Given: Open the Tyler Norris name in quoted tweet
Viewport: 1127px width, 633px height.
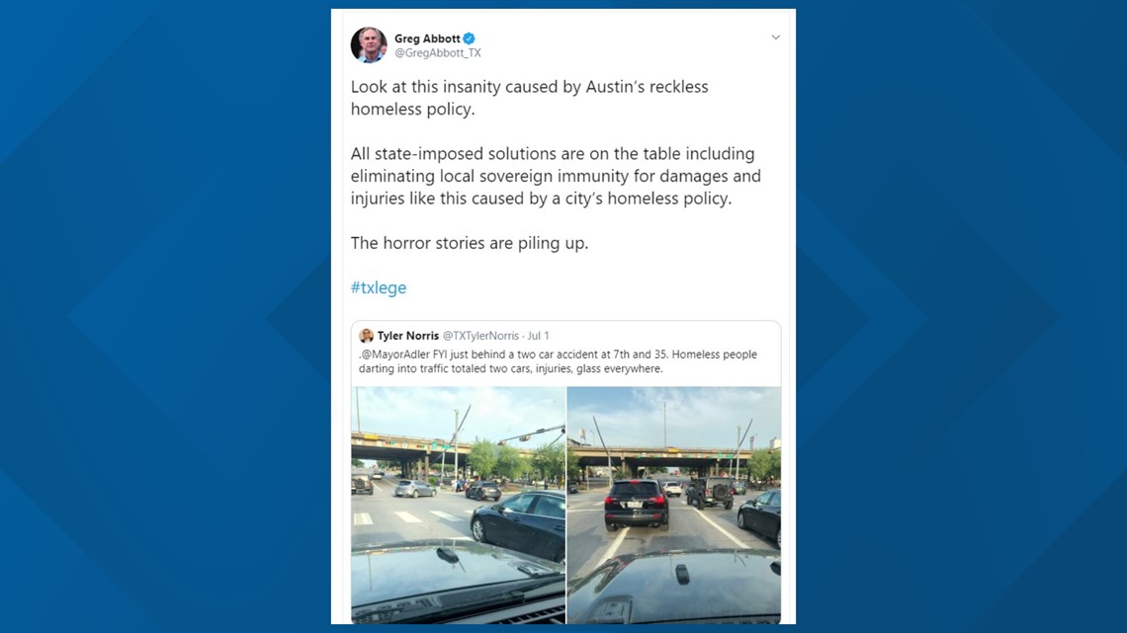Looking at the screenshot, I should point(407,335).
